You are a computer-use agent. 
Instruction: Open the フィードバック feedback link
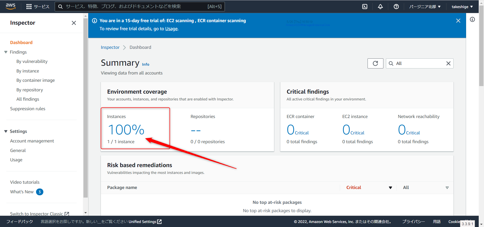click(20, 221)
